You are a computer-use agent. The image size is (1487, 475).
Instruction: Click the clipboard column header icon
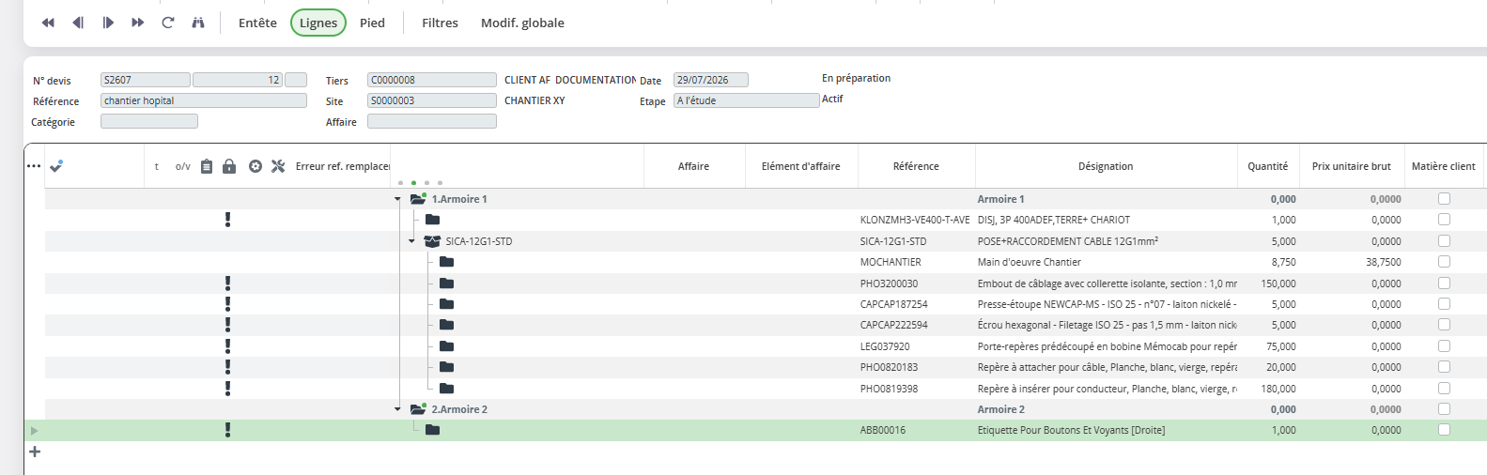(x=207, y=166)
